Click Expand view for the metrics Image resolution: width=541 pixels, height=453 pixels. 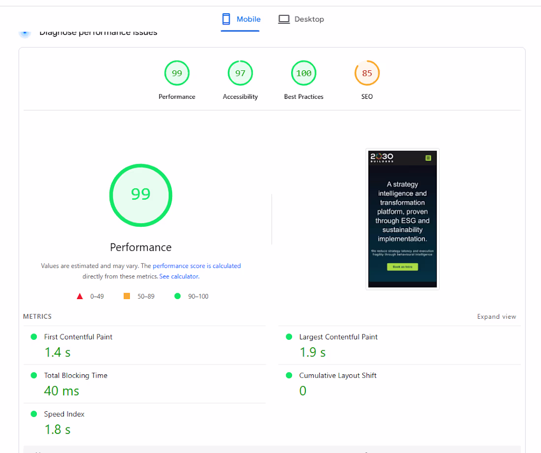497,317
